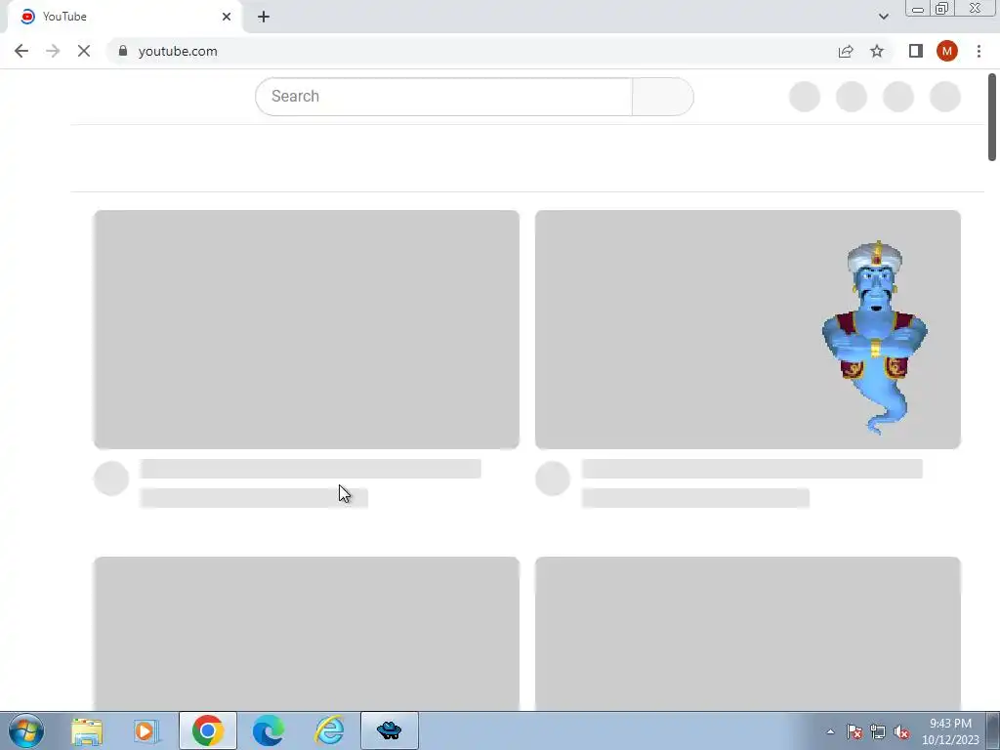1000x750 pixels.
Task: Open Microsoft Edge from the taskbar
Action: [269, 730]
